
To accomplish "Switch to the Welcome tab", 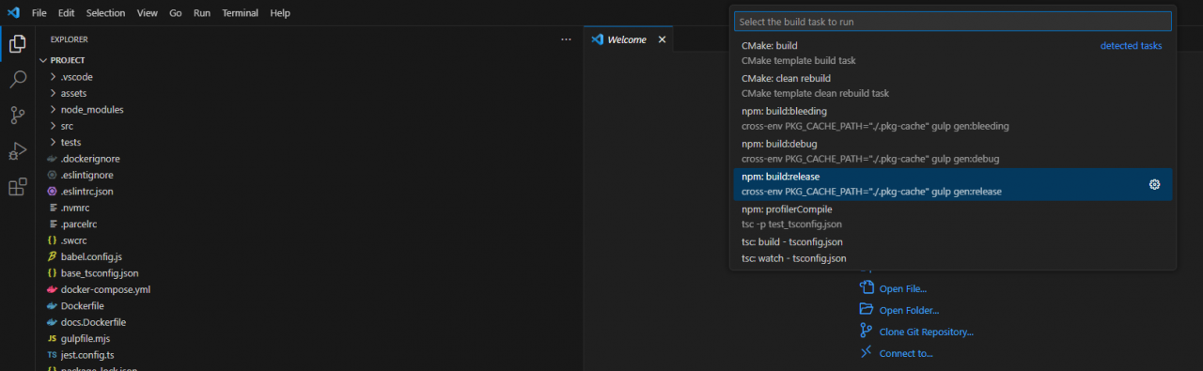I will pos(629,39).
